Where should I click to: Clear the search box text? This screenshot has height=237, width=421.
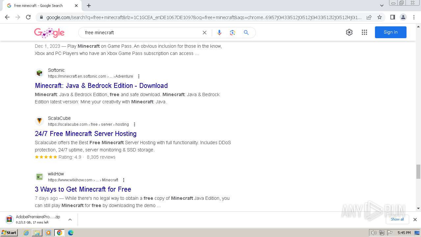[205, 32]
